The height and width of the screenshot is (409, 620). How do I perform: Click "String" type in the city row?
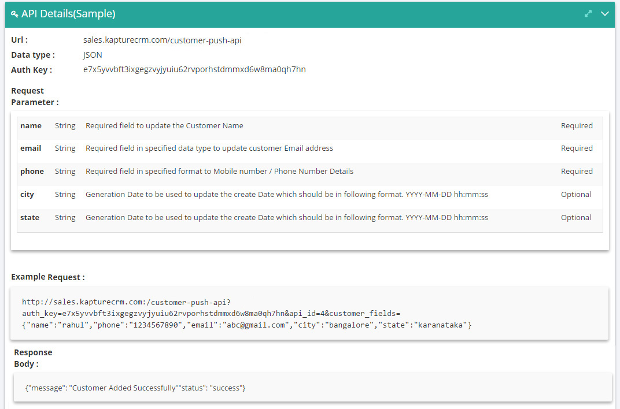tap(65, 195)
